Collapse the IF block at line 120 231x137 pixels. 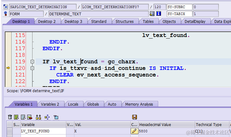pyautogui.click(x=32, y=68)
